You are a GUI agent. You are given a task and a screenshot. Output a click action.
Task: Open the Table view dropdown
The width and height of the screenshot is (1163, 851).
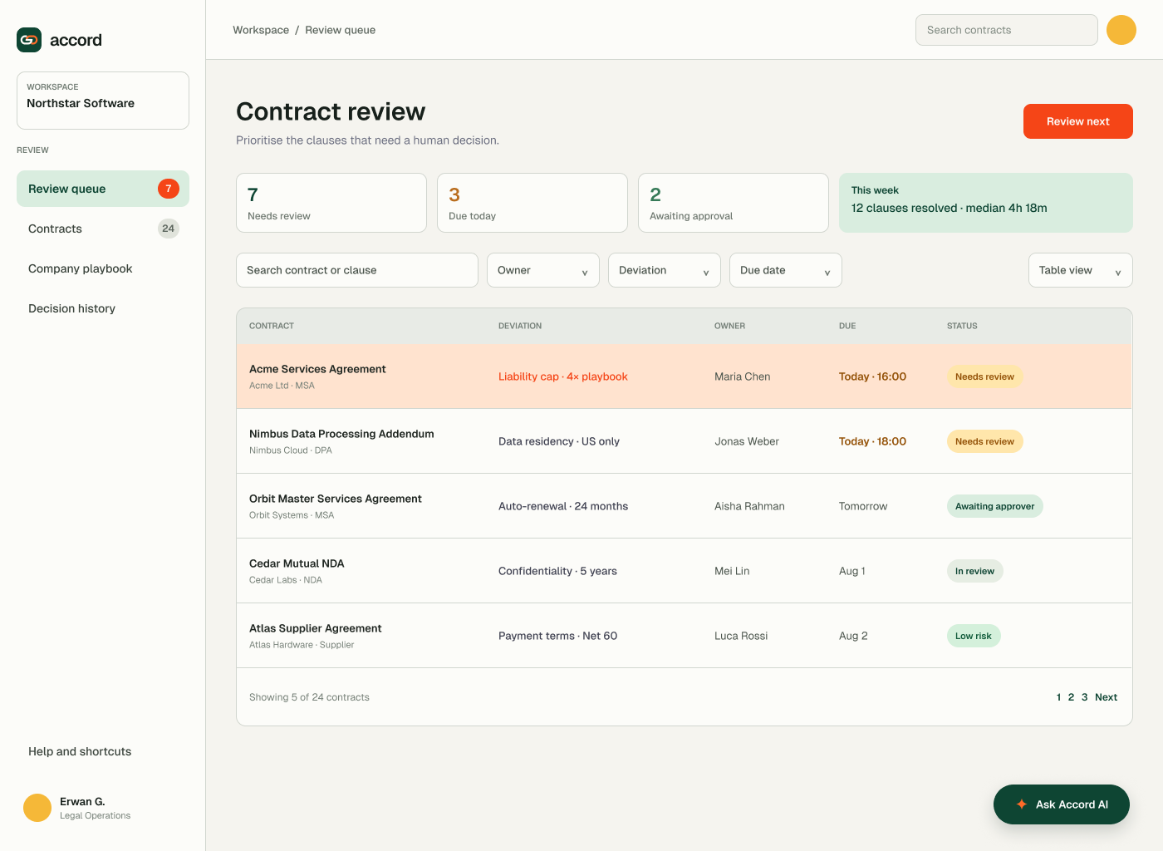(1081, 270)
